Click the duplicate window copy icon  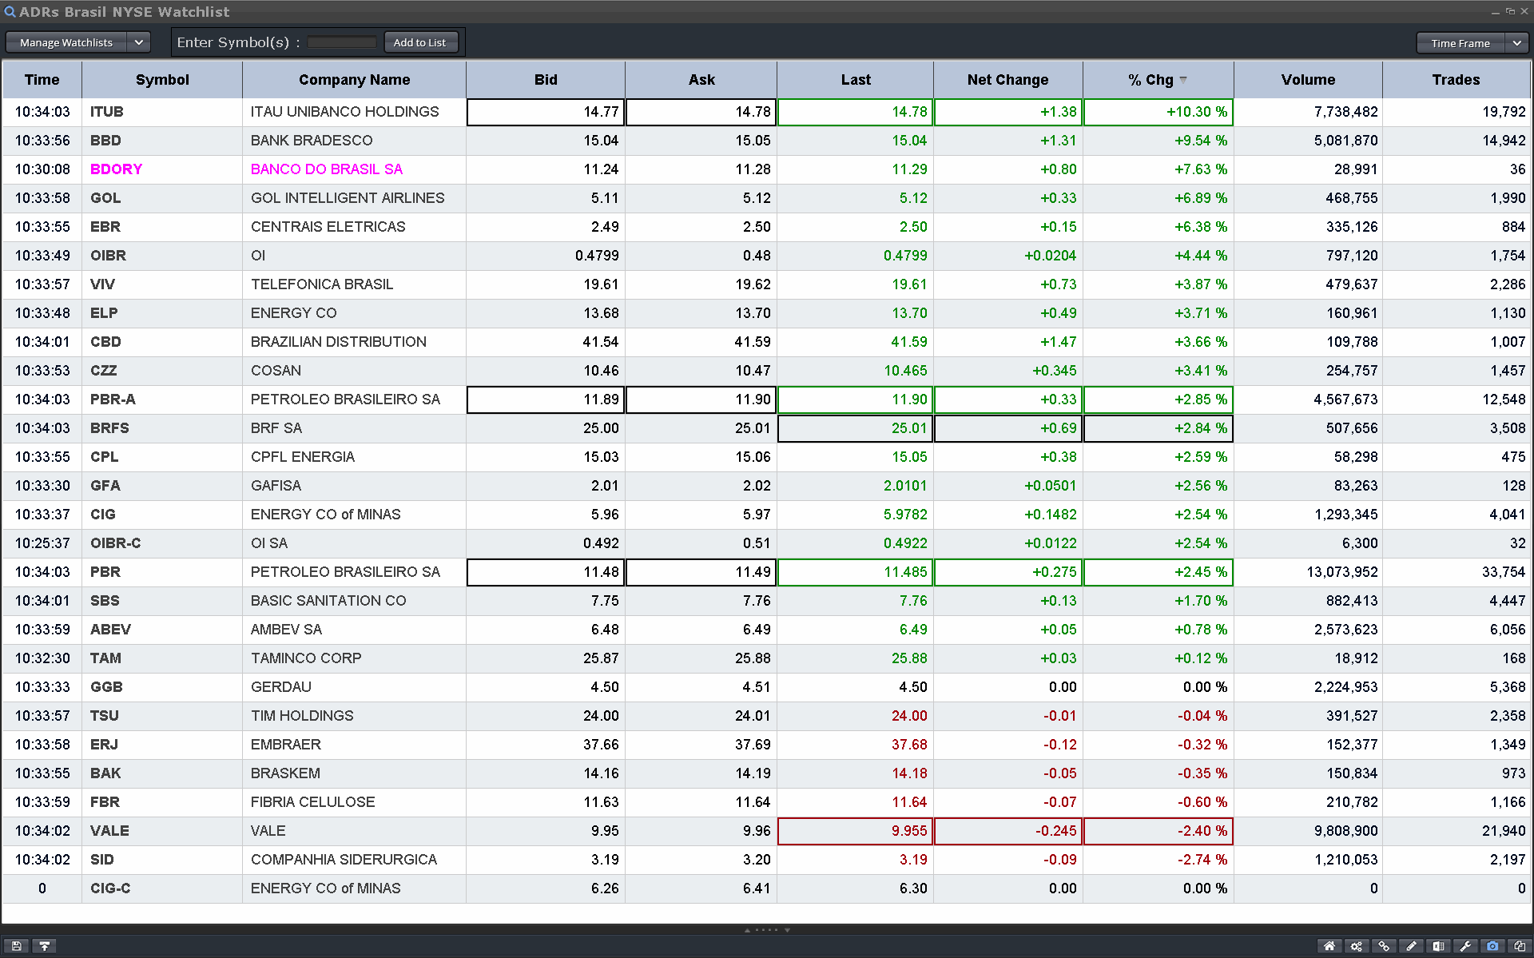[1520, 946]
